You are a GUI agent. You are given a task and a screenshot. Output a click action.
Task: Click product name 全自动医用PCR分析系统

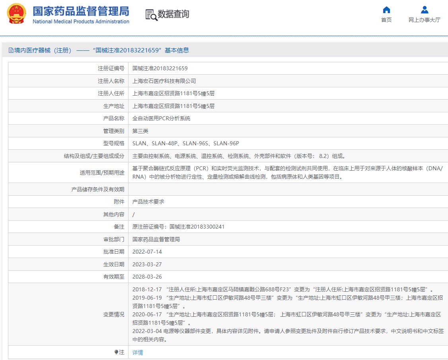pyautogui.click(x=162, y=118)
